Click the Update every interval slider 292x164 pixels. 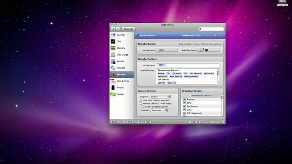(x=212, y=36)
